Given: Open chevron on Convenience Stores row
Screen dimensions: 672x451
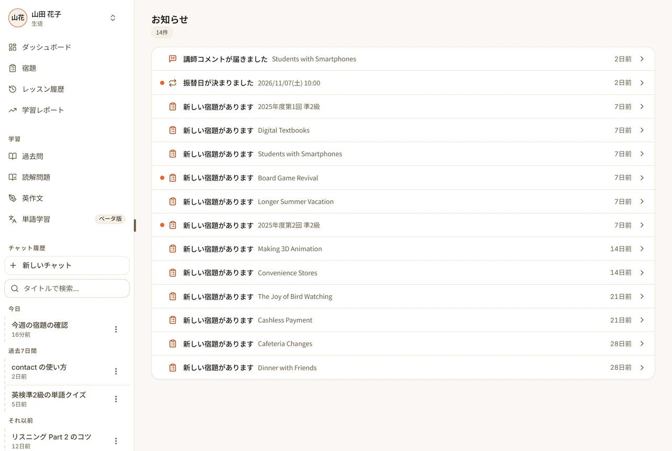Looking at the screenshot, I should tap(642, 273).
